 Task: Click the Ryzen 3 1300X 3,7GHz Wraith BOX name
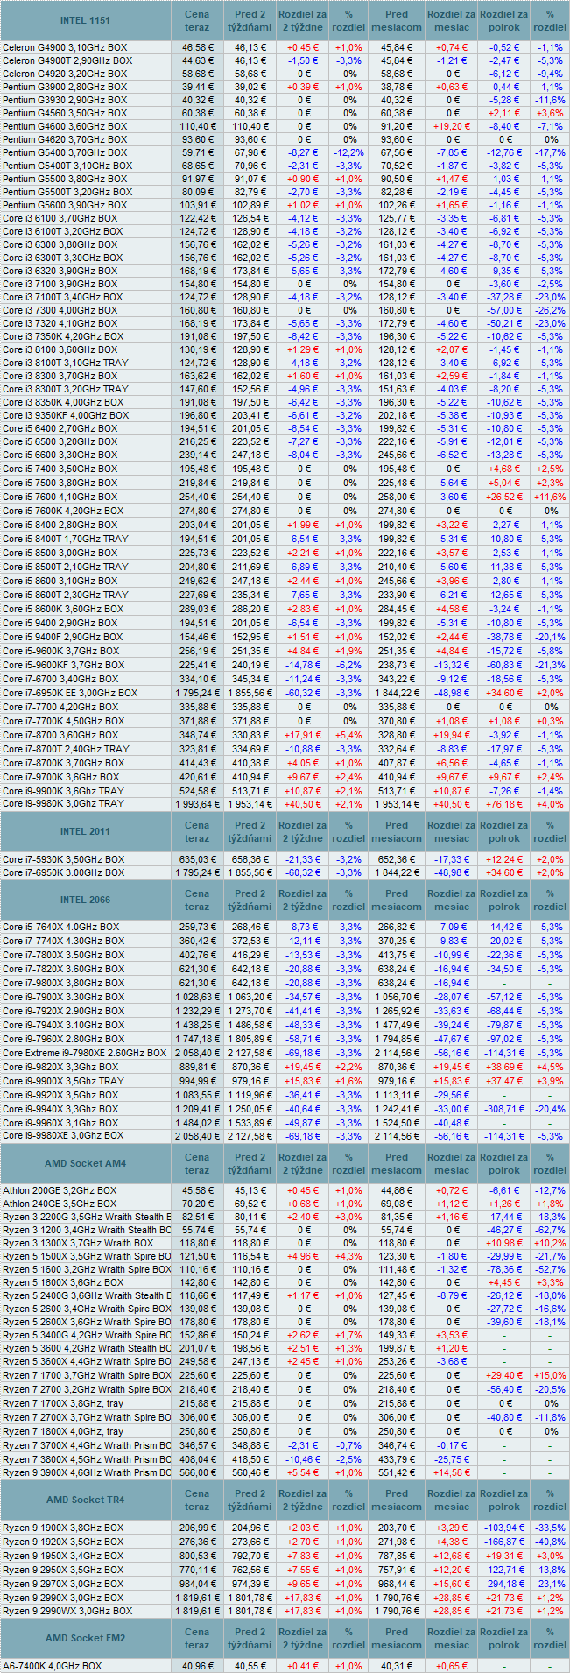tap(78, 1243)
